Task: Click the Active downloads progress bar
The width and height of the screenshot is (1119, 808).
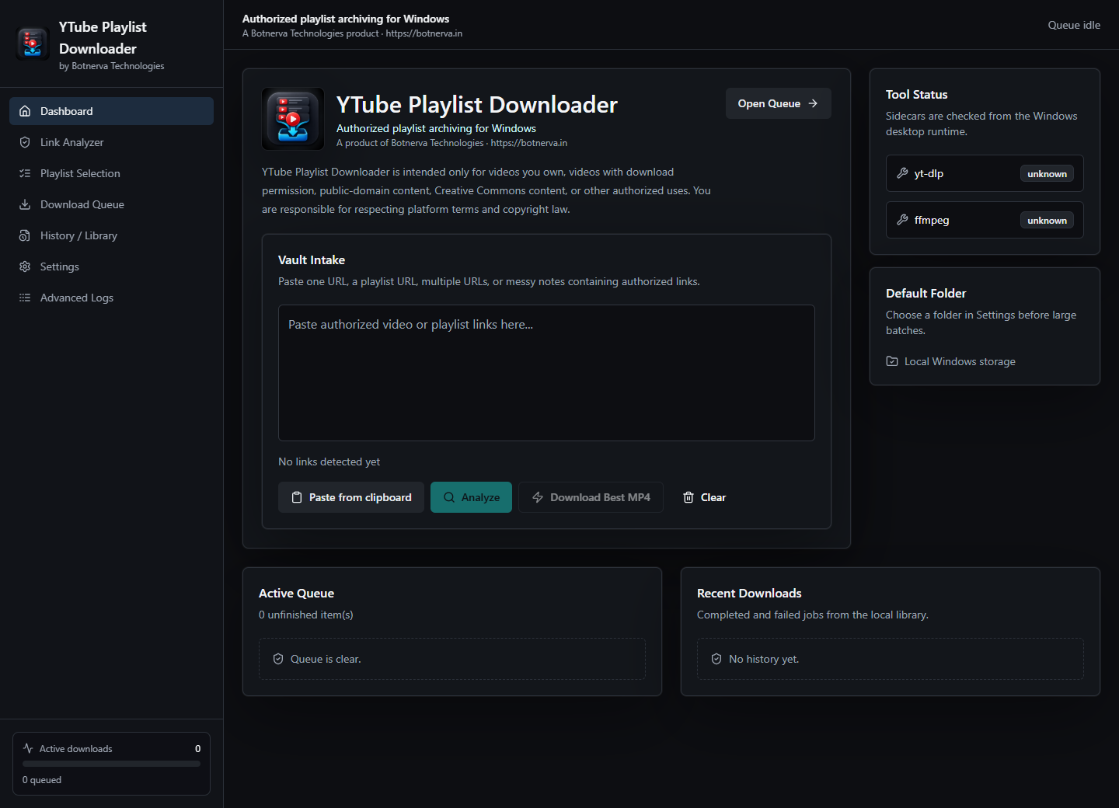Action: (111, 764)
